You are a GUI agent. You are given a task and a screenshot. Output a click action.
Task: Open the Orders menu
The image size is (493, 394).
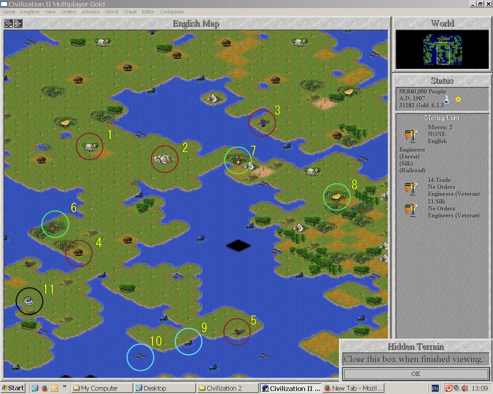point(68,12)
